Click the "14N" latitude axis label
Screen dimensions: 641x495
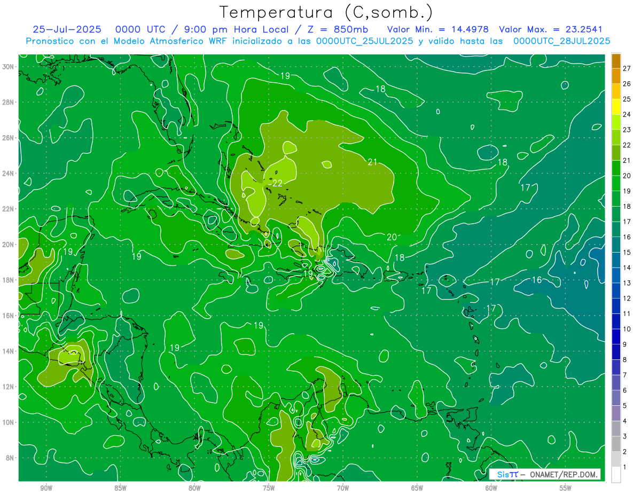[x=9, y=351]
